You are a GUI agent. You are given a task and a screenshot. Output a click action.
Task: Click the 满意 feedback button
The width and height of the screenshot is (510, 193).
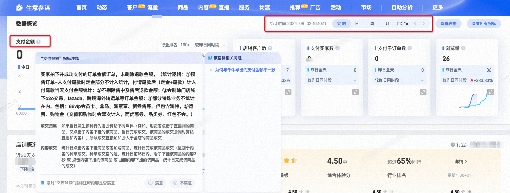pyautogui.click(x=155, y=183)
